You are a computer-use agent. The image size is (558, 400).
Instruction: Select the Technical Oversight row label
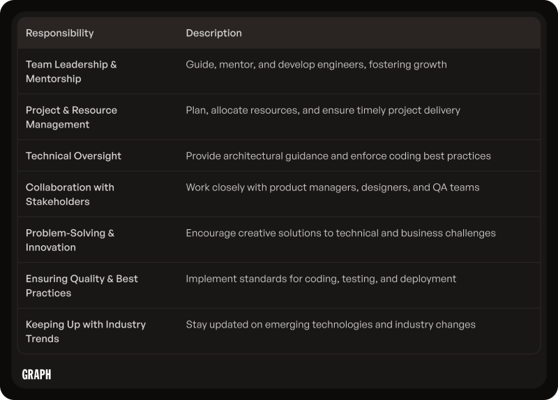pyautogui.click(x=73, y=155)
